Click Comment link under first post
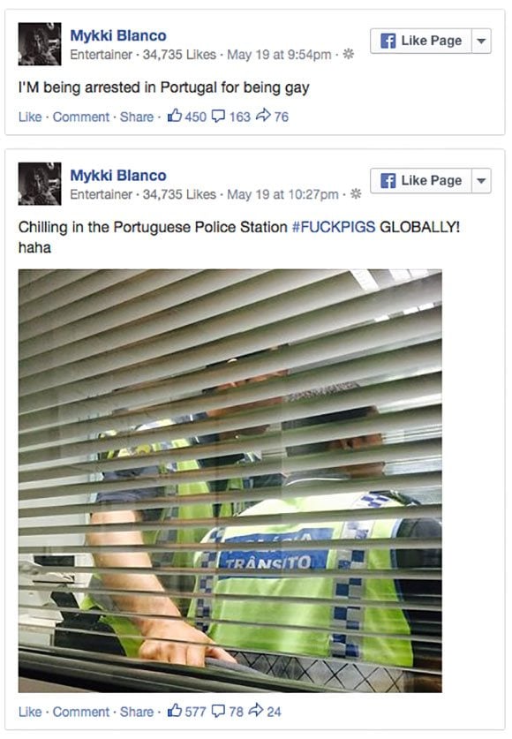This screenshot has height=739, width=512. tap(81, 117)
